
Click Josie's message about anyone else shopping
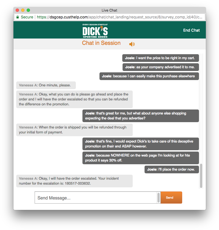point(141,116)
